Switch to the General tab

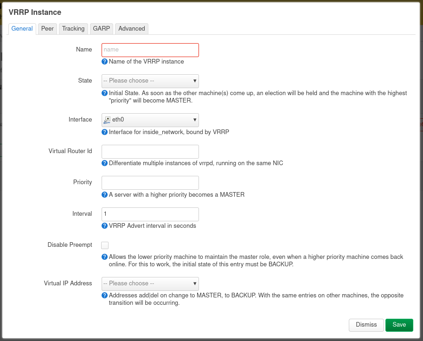22,29
